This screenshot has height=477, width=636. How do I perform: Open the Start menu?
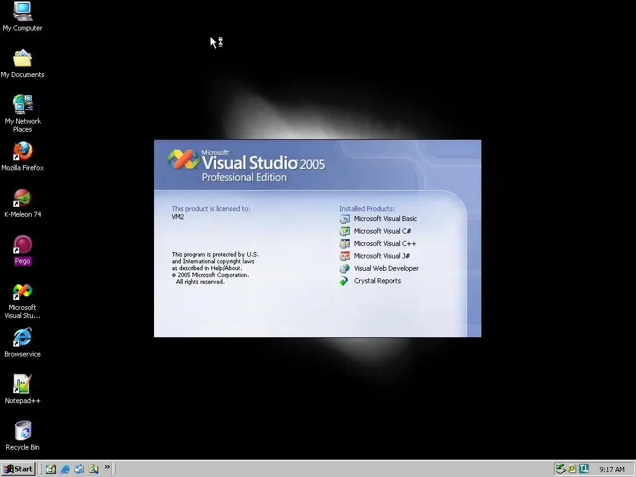(x=18, y=469)
